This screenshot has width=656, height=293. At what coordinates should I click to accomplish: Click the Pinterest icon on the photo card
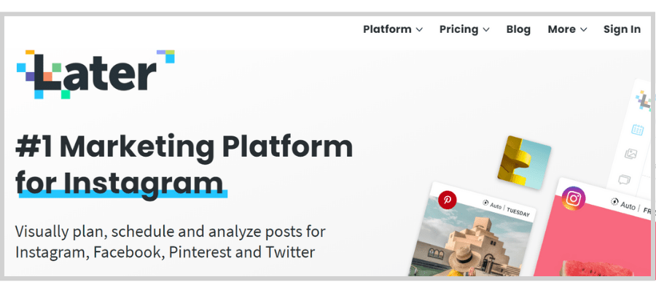coord(448,200)
